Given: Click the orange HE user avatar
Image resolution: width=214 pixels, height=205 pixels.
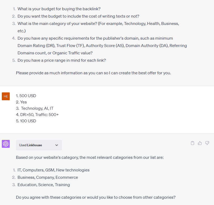Looking at the screenshot, I should click(6, 96).
